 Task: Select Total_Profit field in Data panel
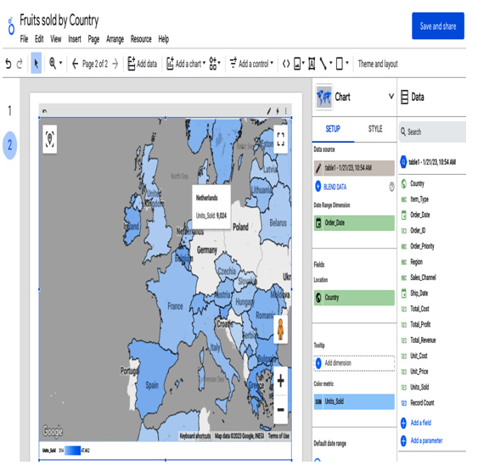(x=420, y=324)
